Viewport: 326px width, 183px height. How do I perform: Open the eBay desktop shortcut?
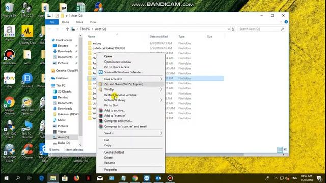pos(9,80)
